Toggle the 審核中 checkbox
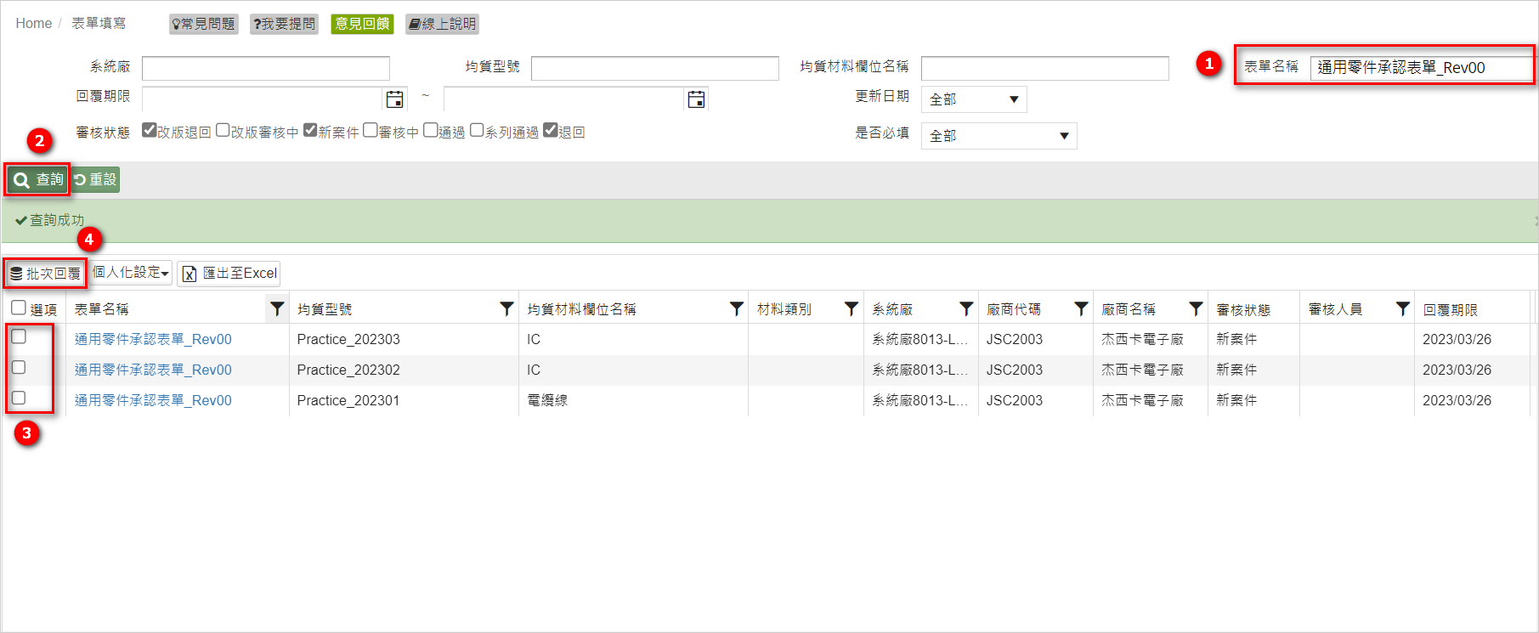Viewport: 1539px width, 633px height. coord(371,130)
